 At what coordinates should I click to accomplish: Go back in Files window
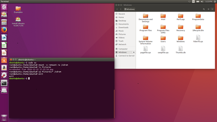coord(117,9)
